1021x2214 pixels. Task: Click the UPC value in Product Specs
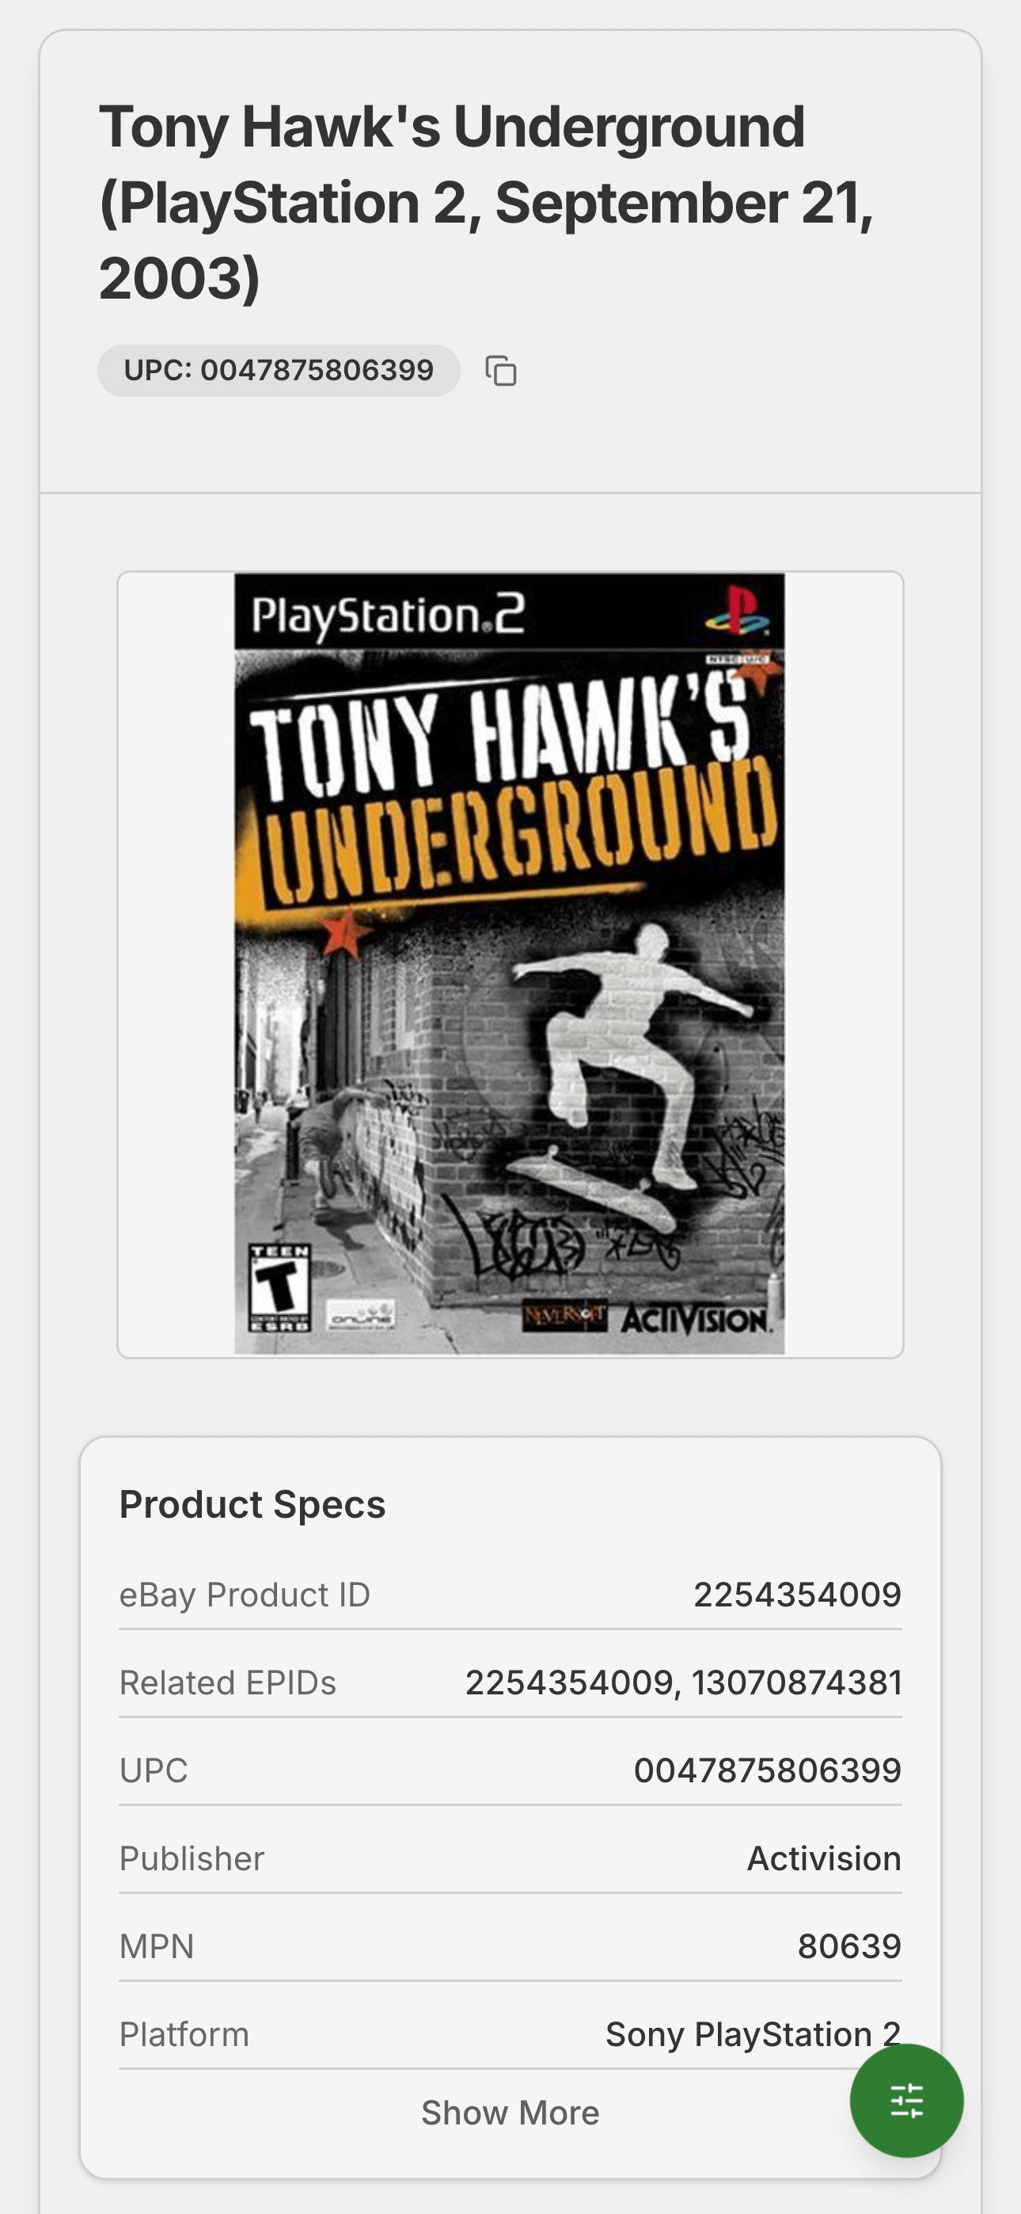coord(767,1770)
